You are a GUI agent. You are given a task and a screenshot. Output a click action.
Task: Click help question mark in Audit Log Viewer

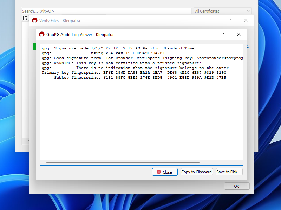pos(223,34)
